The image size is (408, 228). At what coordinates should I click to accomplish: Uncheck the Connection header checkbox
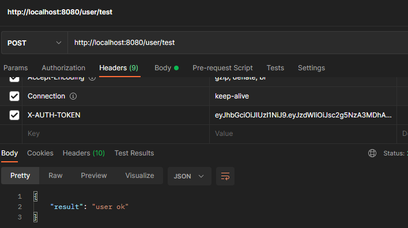14,96
